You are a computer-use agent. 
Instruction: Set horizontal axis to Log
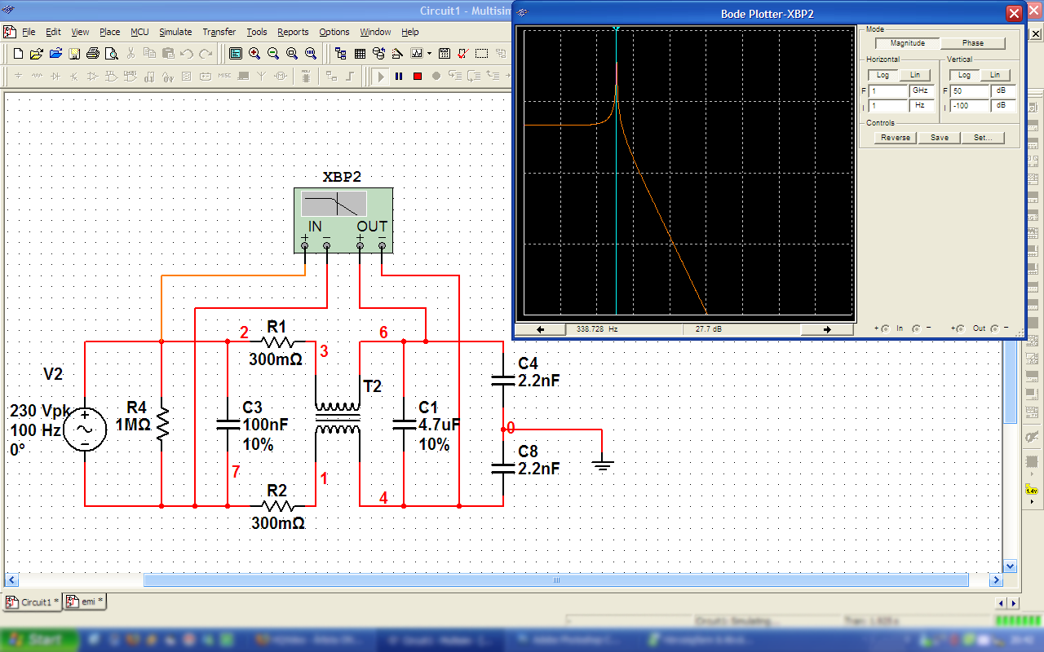pyautogui.click(x=883, y=75)
